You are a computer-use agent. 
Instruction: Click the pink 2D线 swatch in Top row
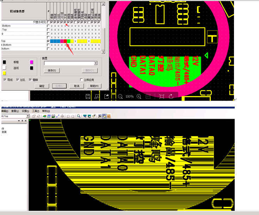(62, 41)
